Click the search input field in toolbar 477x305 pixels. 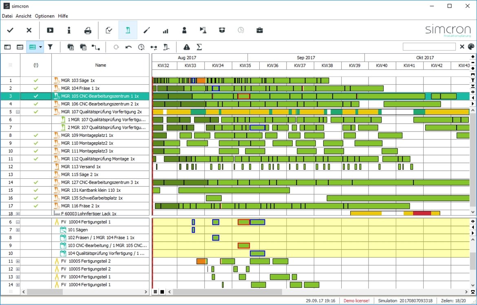[429, 47]
